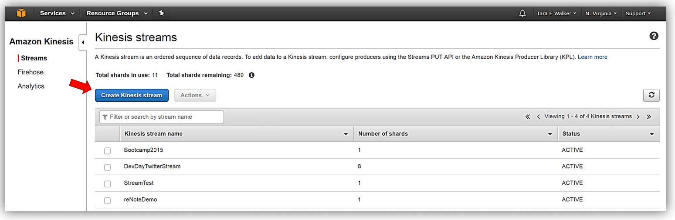The height and width of the screenshot is (220, 675).
Task: Go to next page of streams
Action: tap(638, 117)
